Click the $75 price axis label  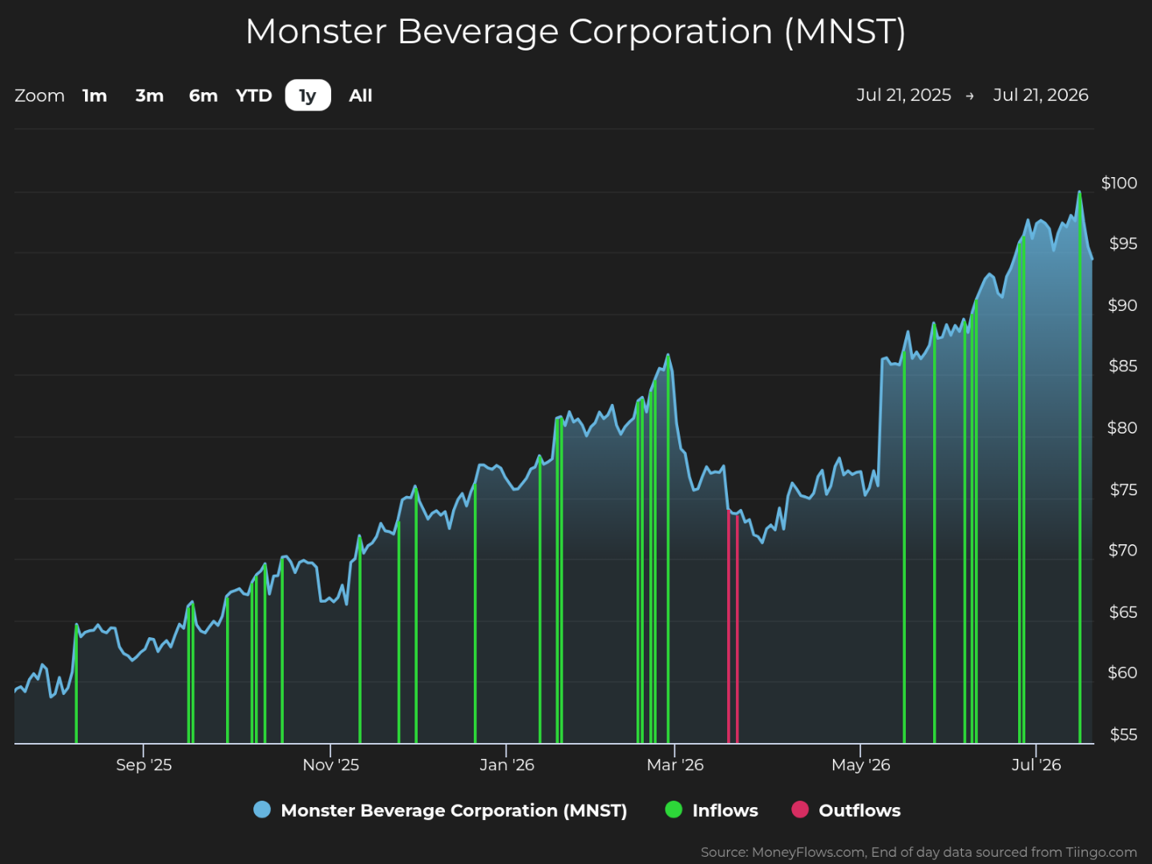point(1123,490)
